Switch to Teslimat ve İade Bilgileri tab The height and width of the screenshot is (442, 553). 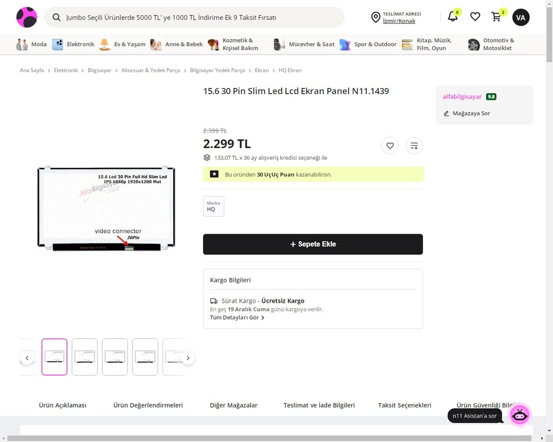(x=319, y=405)
